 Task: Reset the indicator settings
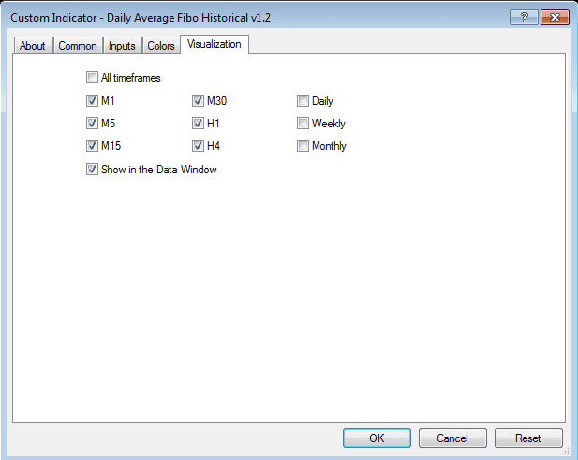(528, 438)
